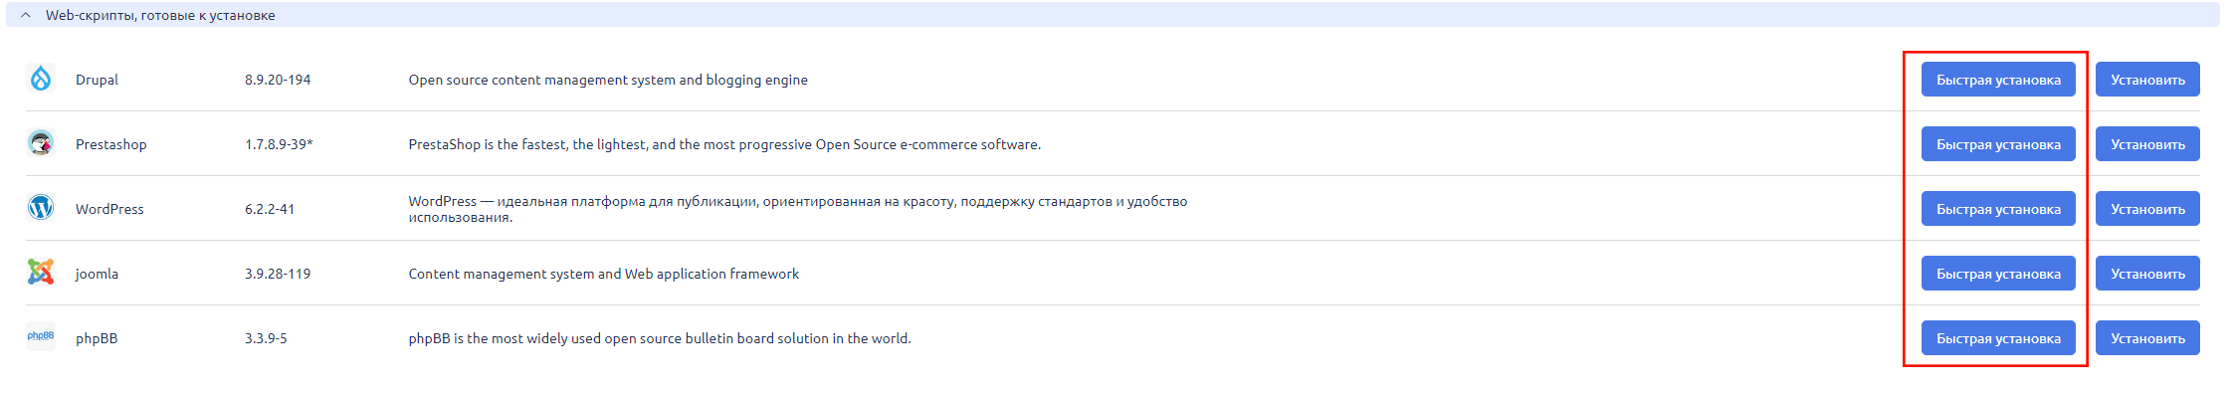Click Установить for joomla
The height and width of the screenshot is (393, 2233).
click(2147, 274)
